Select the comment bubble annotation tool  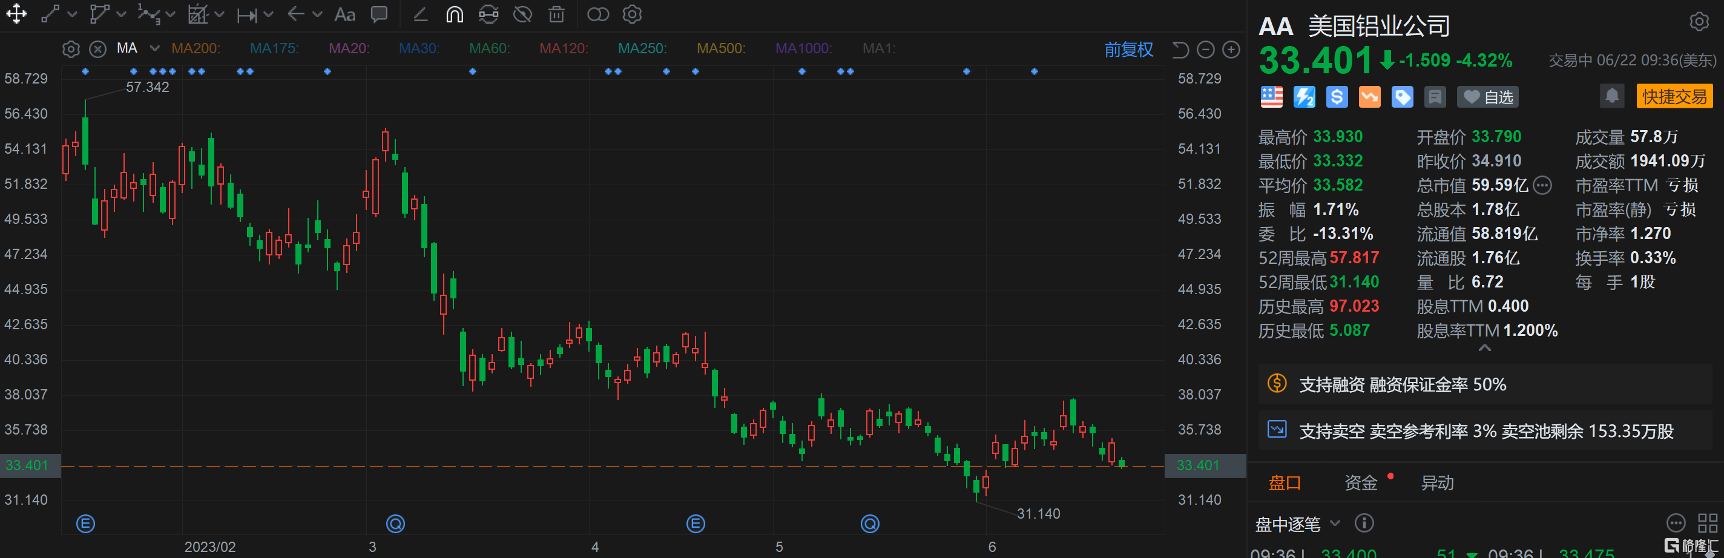[x=380, y=14]
